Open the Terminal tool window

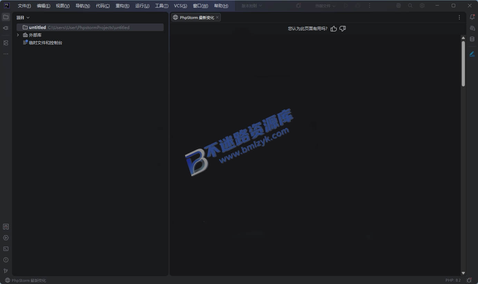tap(6, 249)
